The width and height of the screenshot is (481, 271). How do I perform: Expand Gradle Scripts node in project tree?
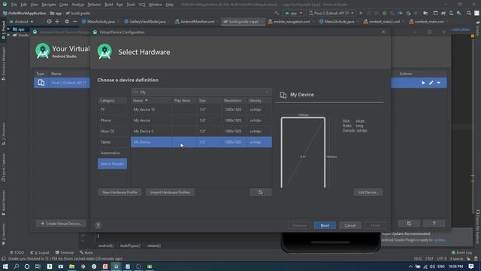pyautogui.click(x=8, y=35)
